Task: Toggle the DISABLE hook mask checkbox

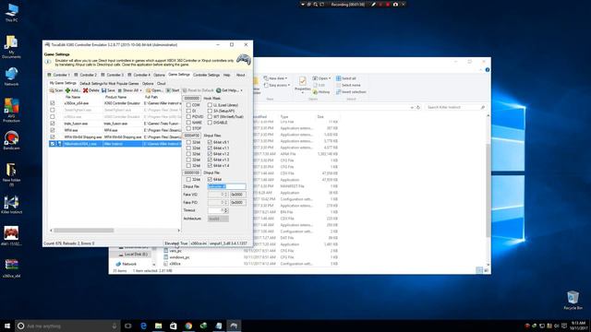Action: 210,123
